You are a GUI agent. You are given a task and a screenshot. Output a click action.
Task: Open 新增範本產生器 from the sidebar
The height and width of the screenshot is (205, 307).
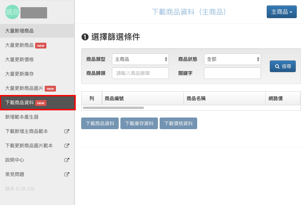point(22,117)
